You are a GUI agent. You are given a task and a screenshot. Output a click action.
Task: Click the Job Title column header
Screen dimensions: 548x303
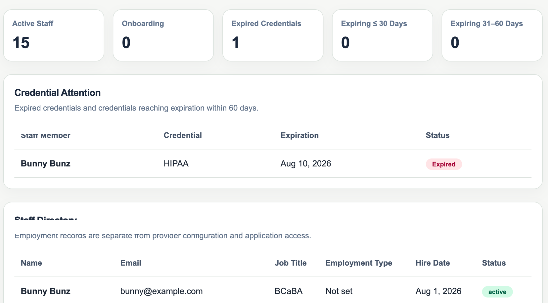(291, 263)
